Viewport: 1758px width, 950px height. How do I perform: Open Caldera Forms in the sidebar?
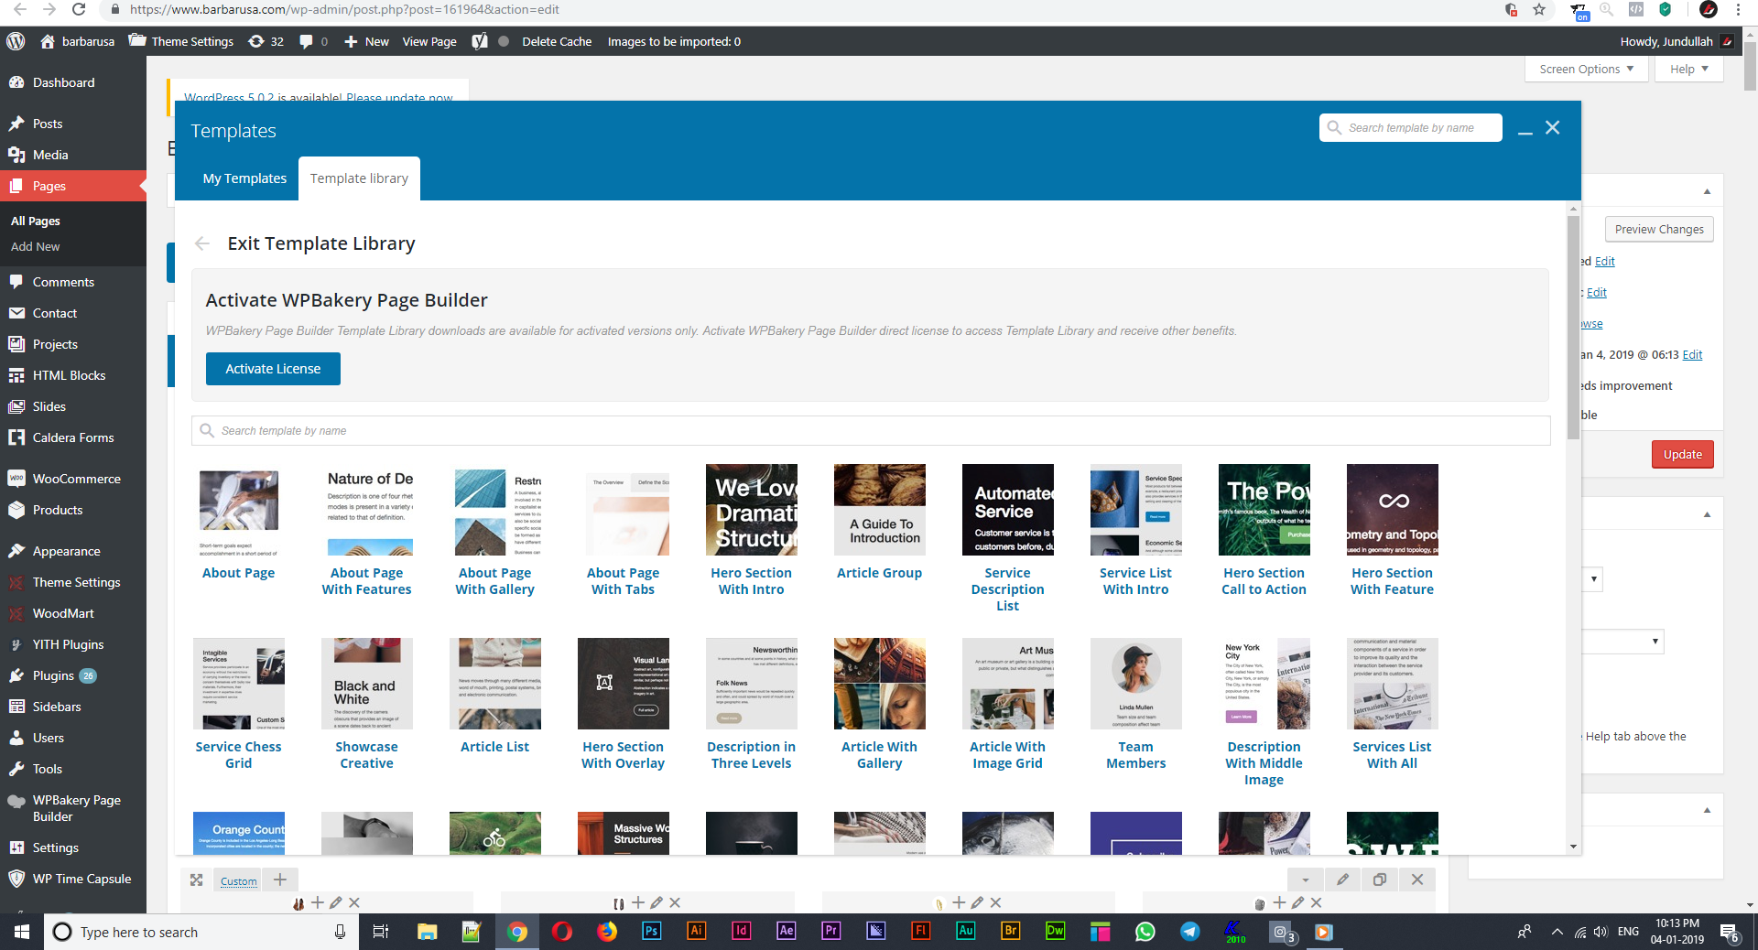pyautogui.click(x=73, y=437)
